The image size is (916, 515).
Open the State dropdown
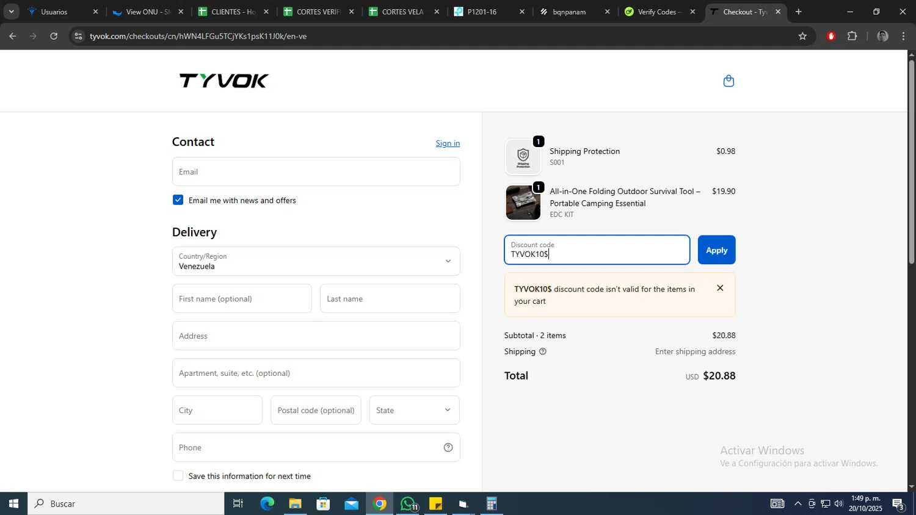414,410
